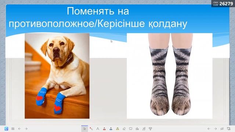The image size is (235, 132).
Task: Open the slide grid overview
Action: (13, 129)
